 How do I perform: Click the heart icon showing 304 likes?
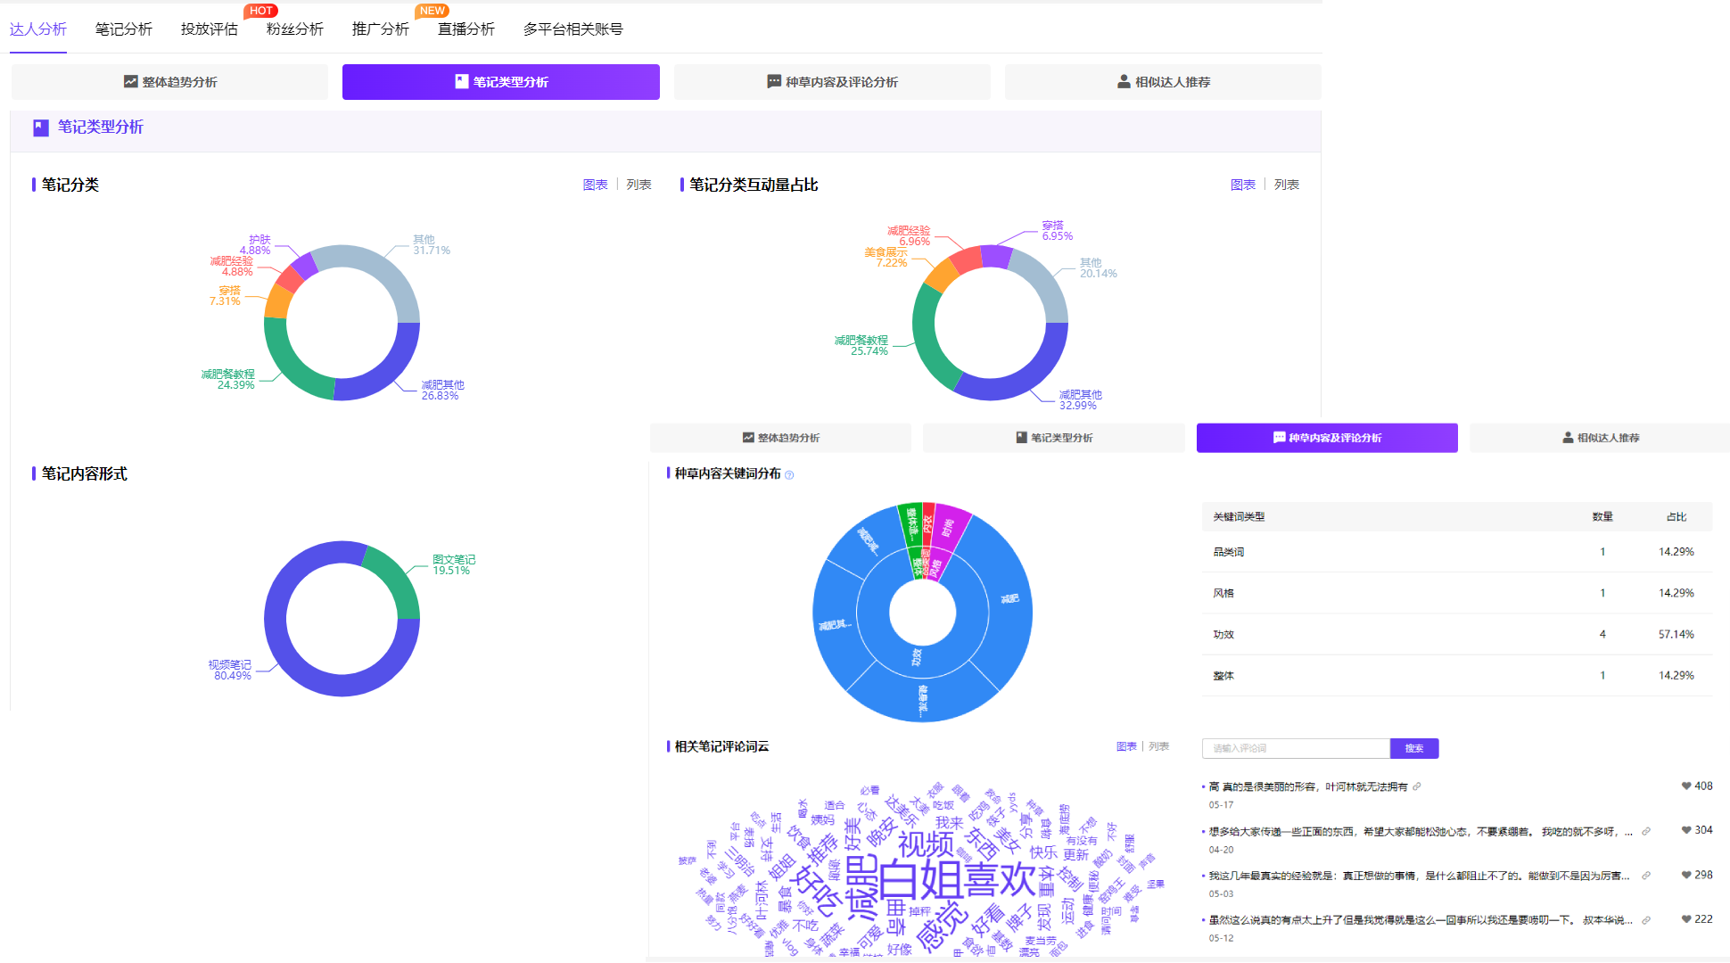click(x=1686, y=830)
